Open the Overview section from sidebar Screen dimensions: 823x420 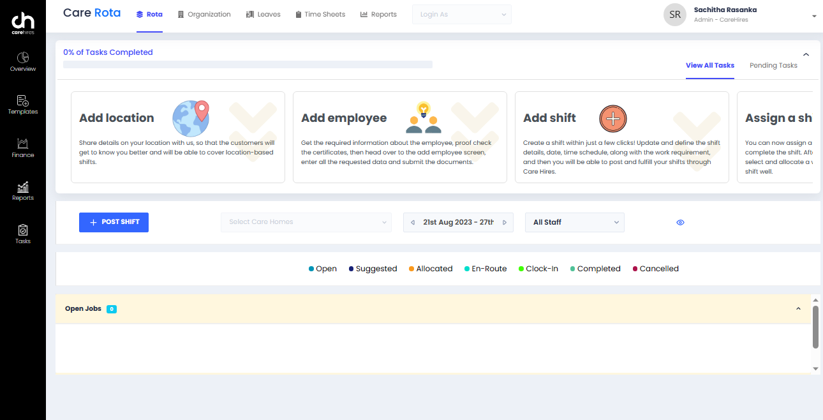click(22, 61)
